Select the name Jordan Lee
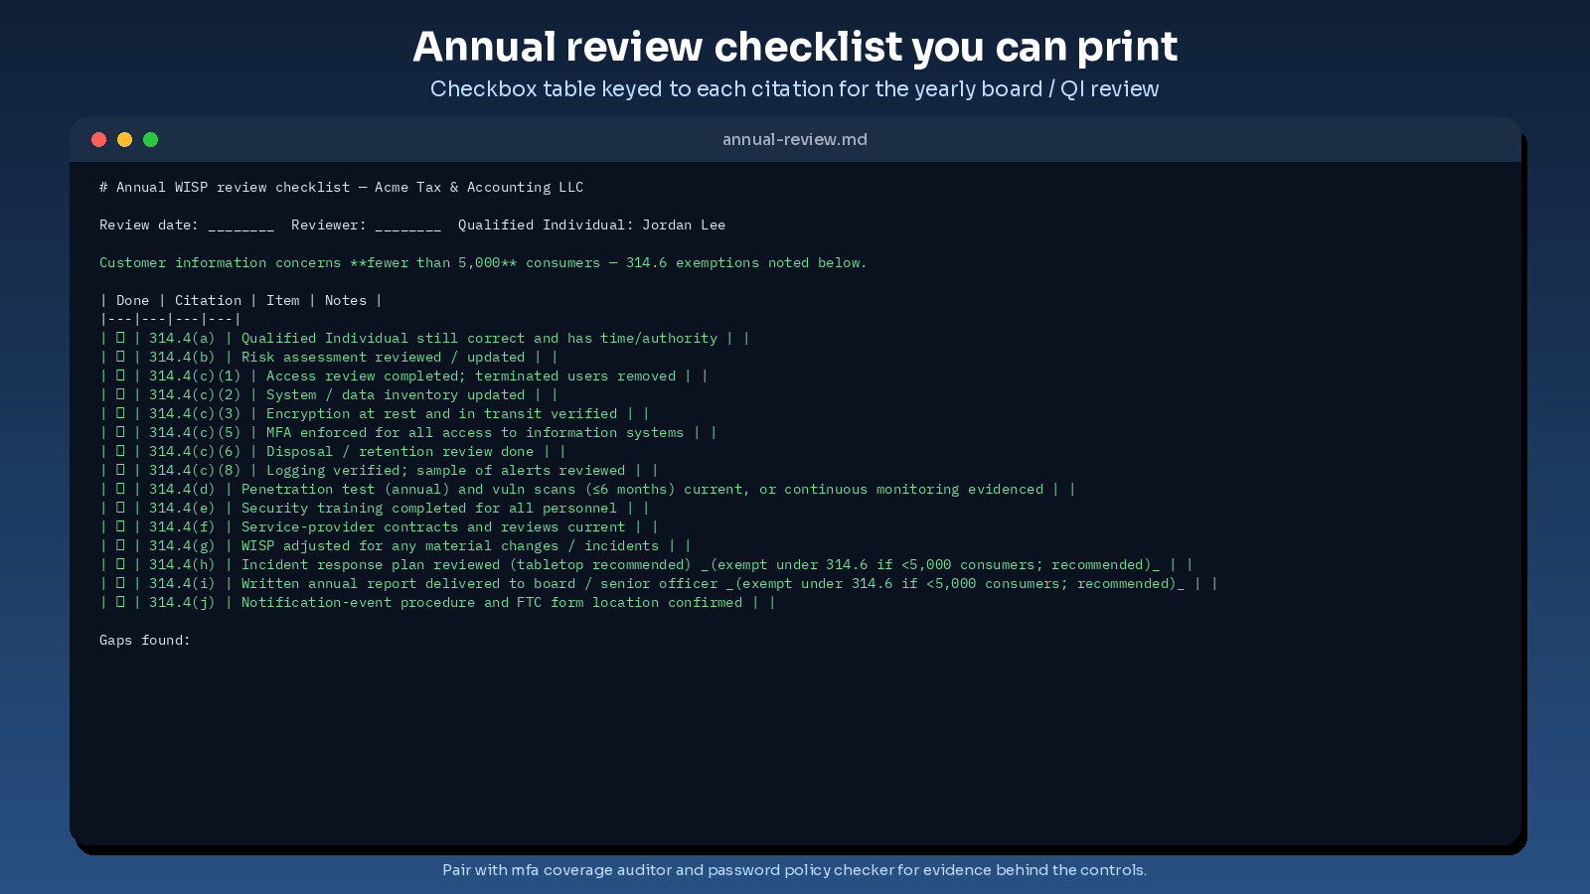 coord(684,224)
